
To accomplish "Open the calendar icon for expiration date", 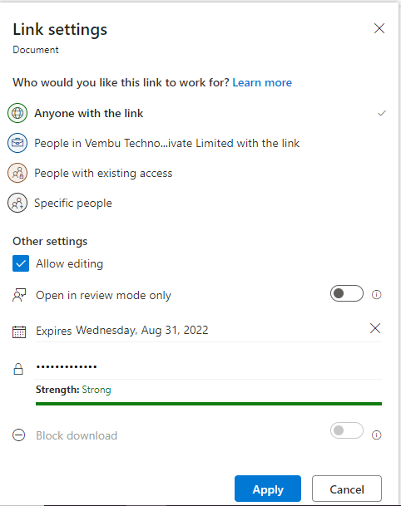I will 19,332.
